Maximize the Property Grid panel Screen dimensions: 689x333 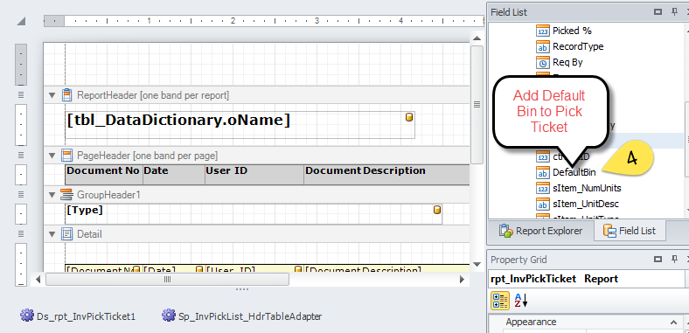[x=658, y=260]
